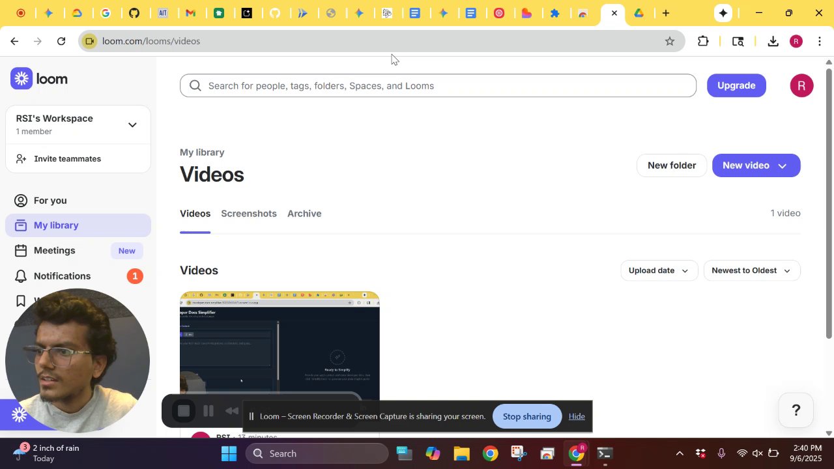
Task: Click the For you person icon
Action: [x=21, y=201]
